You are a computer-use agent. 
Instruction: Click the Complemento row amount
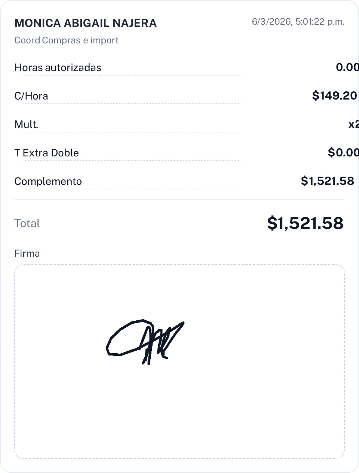(x=327, y=181)
